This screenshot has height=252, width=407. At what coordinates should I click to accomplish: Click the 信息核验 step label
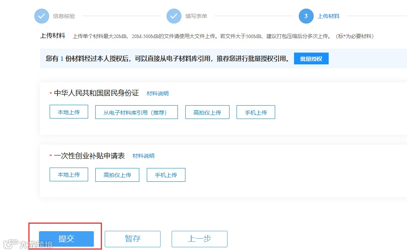pyautogui.click(x=64, y=16)
